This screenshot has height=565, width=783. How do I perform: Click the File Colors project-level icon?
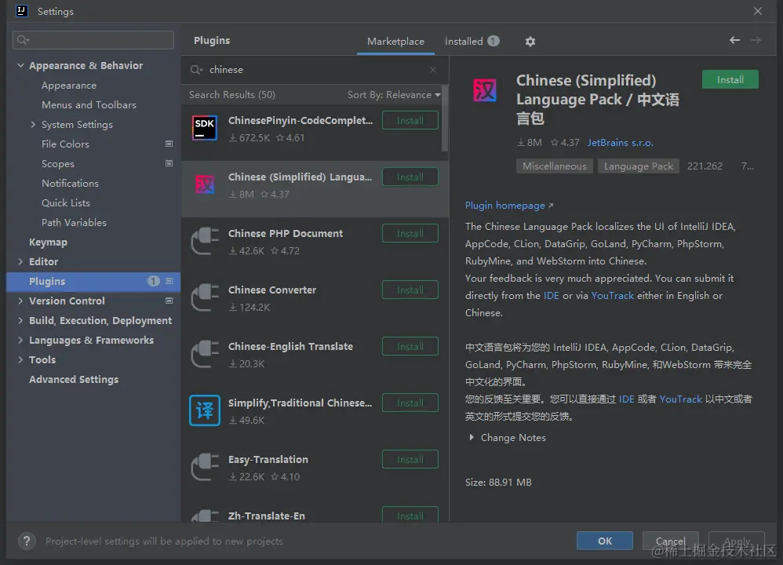(x=169, y=144)
